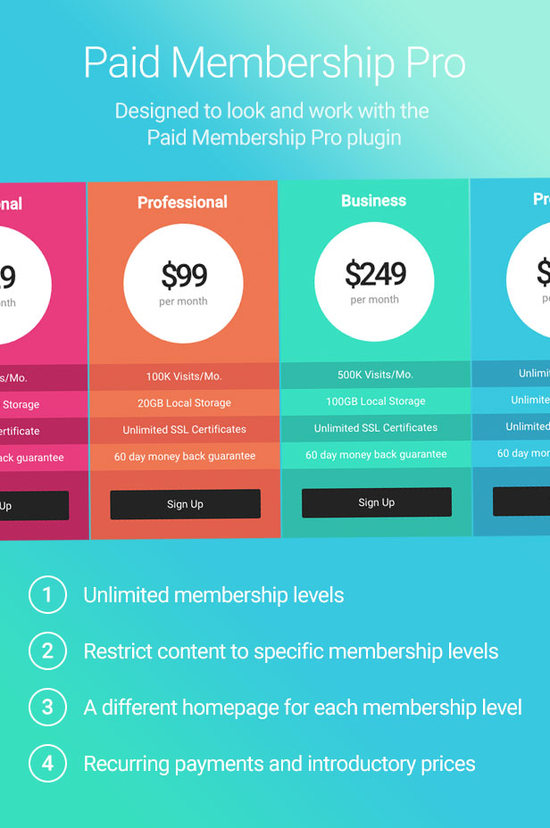Image resolution: width=550 pixels, height=828 pixels.
Task: Click 100GB Local Storage in Business plan
Action: pyautogui.click(x=375, y=402)
